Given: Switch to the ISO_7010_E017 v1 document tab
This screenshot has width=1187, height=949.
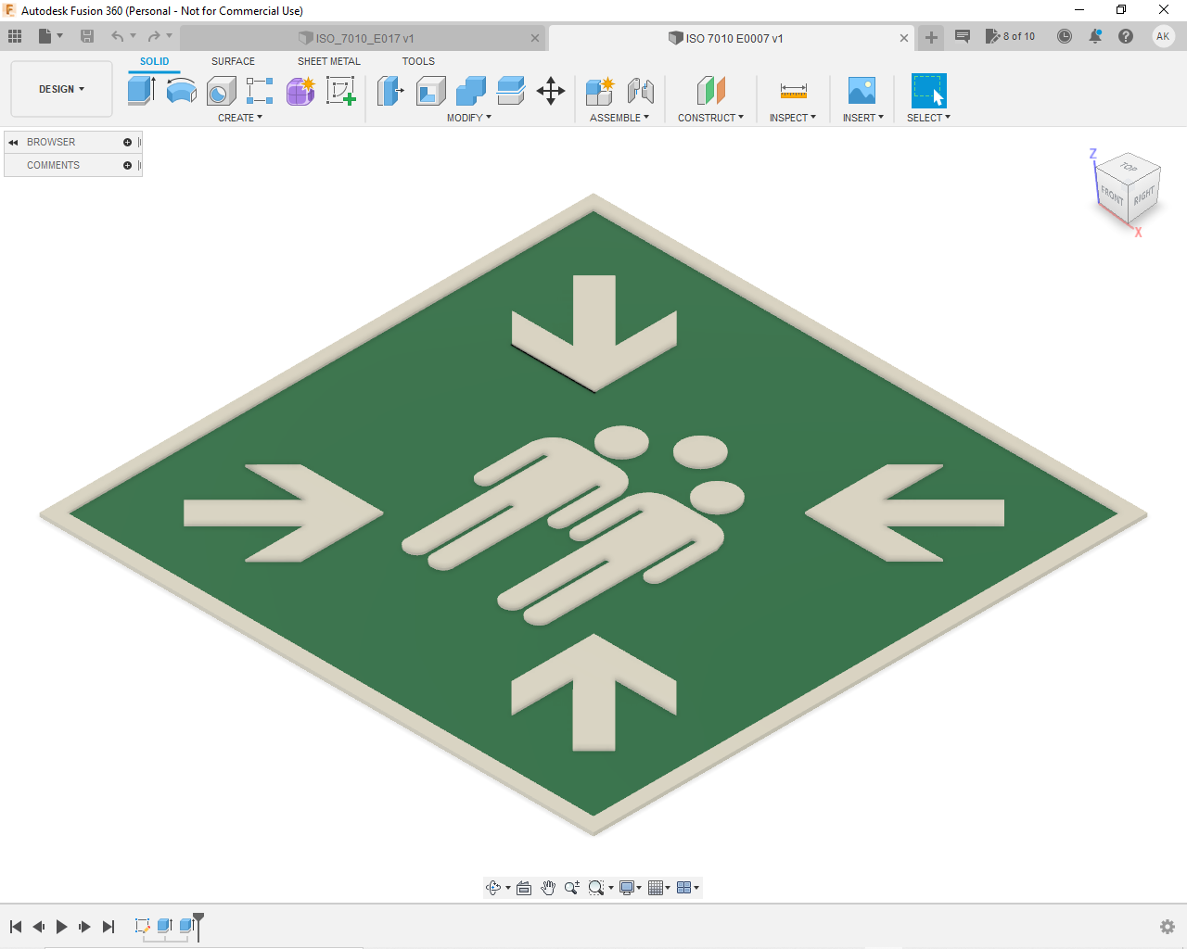Looking at the screenshot, I should 364,38.
